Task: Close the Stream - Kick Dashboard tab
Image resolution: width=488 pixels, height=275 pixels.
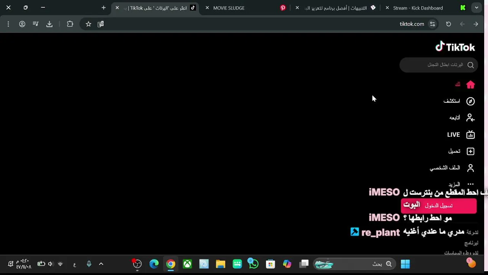Action: tap(387, 8)
